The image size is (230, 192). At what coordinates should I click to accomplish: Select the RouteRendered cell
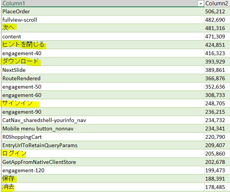coord(103,78)
